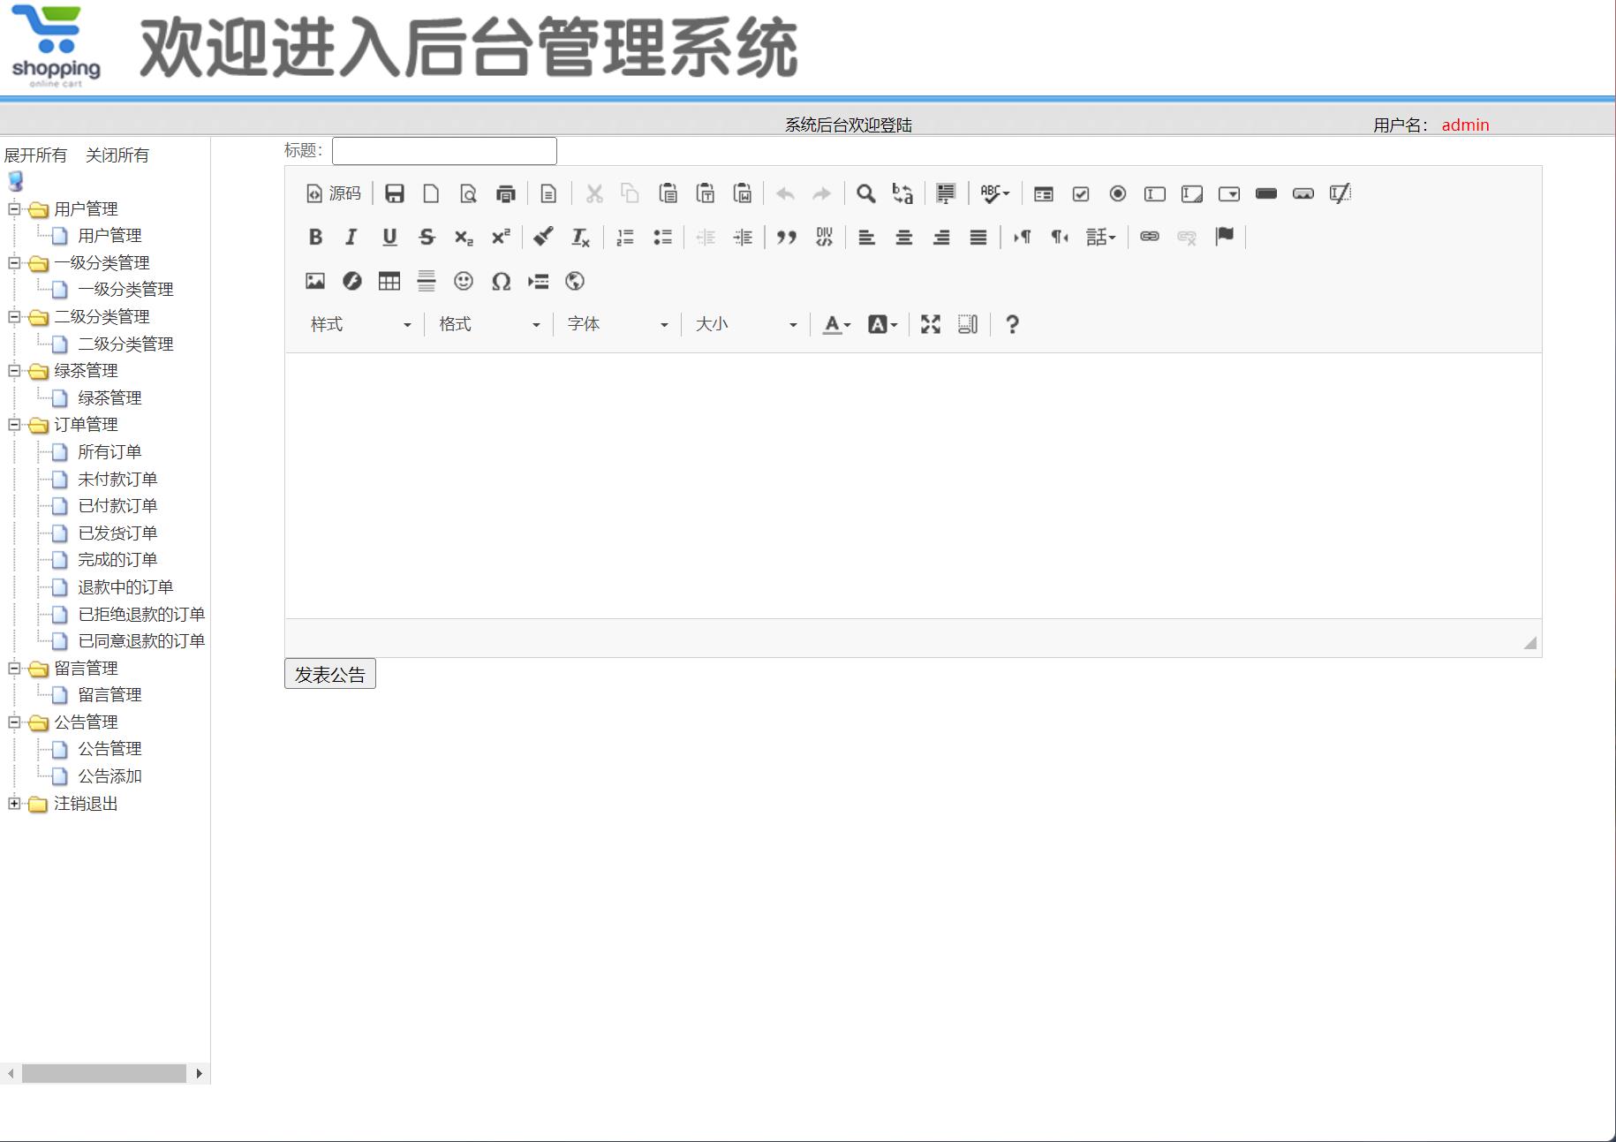Open the insert table icon
Image resolution: width=1616 pixels, height=1142 pixels.
tap(389, 281)
